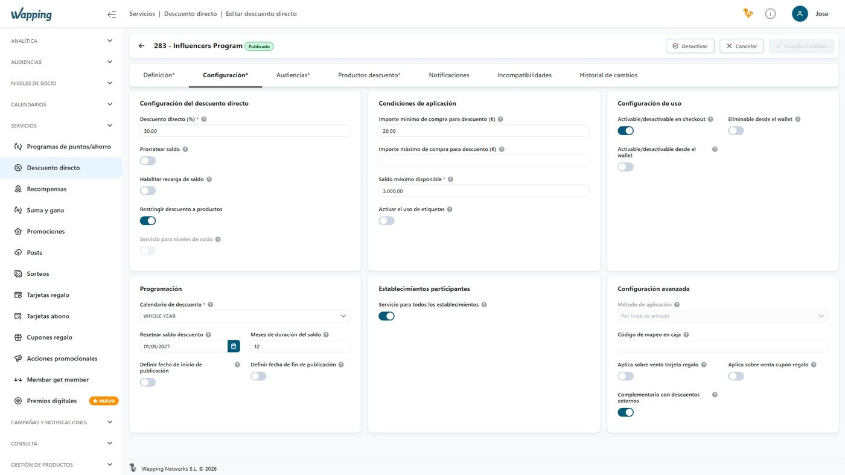
Task: Show help for Activar el uso de etiquetas
Action: point(450,209)
